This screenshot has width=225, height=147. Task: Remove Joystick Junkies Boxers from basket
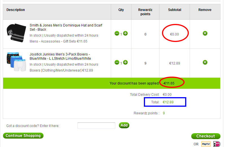coord(205,62)
